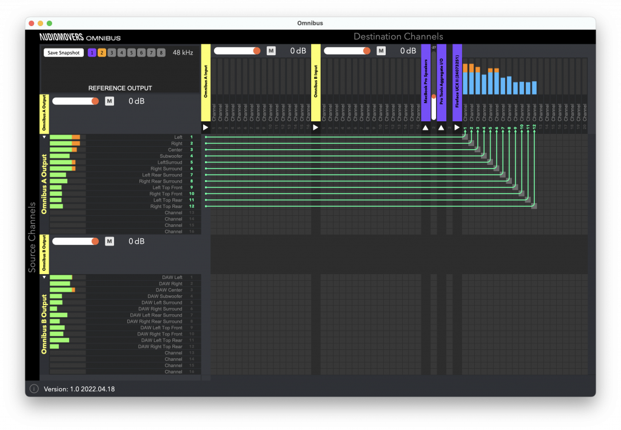
Task: Select snapshot slot 3
Action: (112, 53)
